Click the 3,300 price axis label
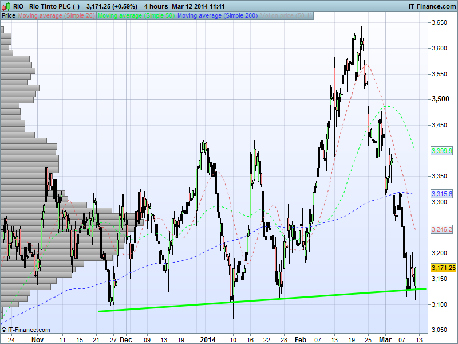The height and width of the screenshot is (344, 458). 439,202
